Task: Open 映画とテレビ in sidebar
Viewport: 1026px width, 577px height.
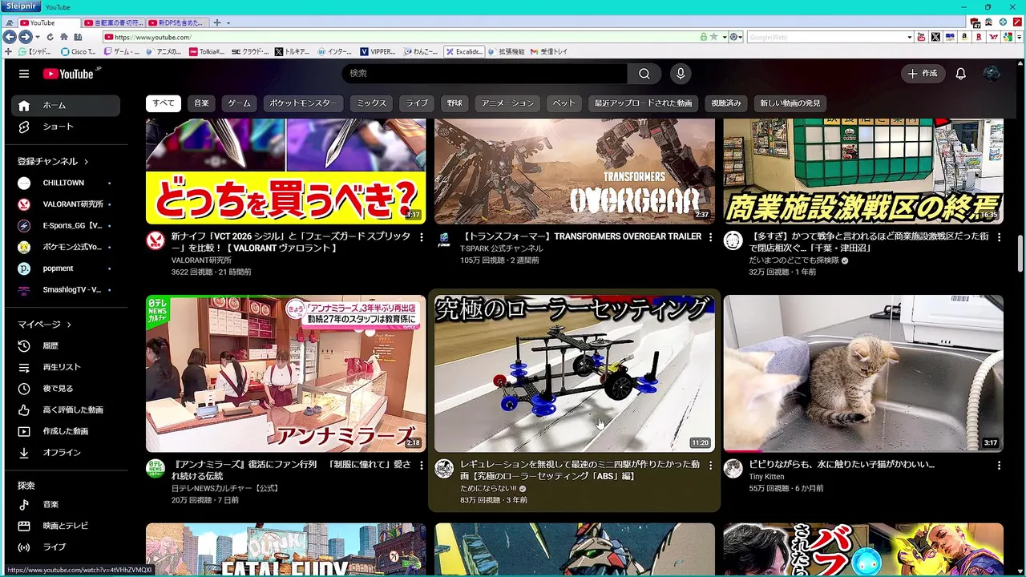Action: click(x=66, y=526)
